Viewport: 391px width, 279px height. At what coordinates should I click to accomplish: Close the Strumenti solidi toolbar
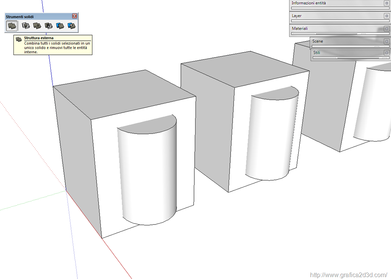[x=74, y=16]
